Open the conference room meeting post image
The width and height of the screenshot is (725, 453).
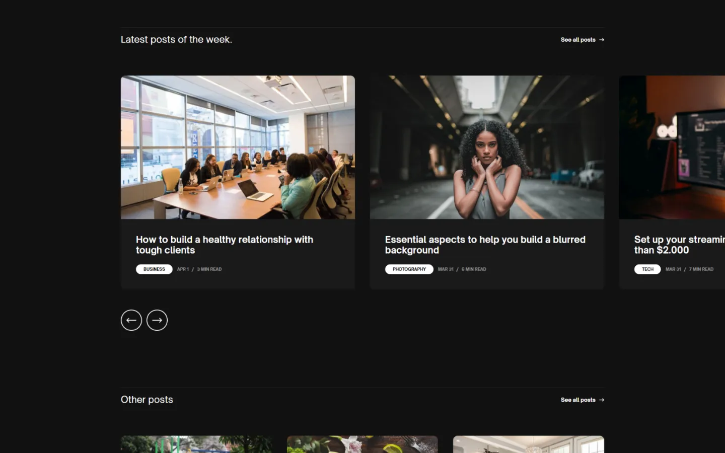point(238,147)
